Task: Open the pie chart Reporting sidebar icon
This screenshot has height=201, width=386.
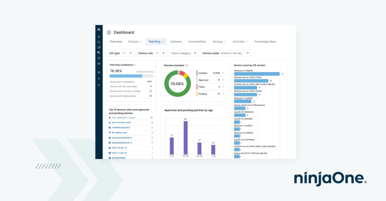Action: (99, 58)
